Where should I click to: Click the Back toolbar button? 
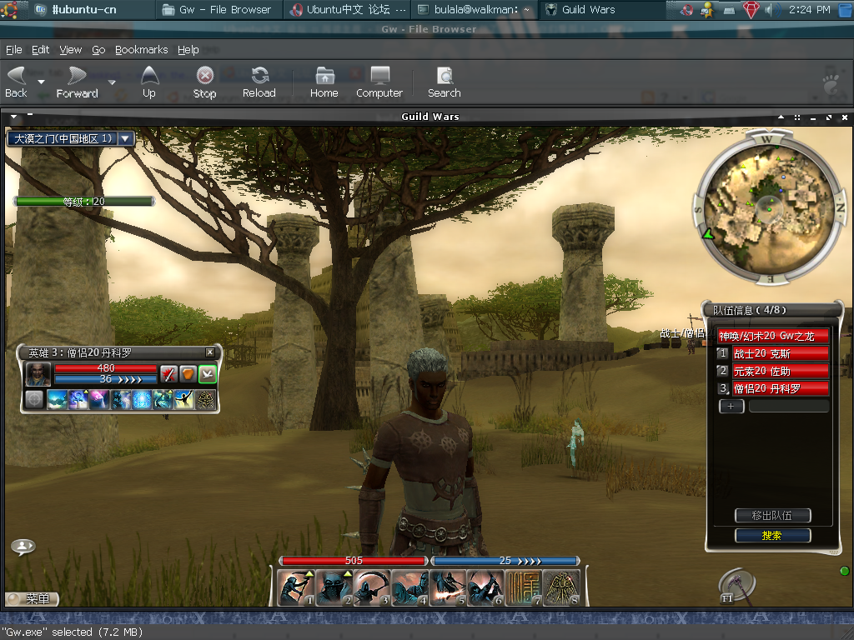click(x=17, y=82)
